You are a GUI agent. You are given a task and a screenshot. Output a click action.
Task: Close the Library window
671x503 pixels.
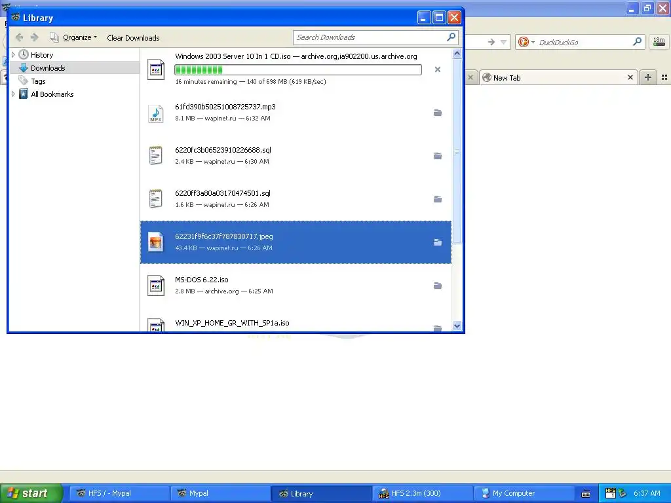pyautogui.click(x=455, y=18)
